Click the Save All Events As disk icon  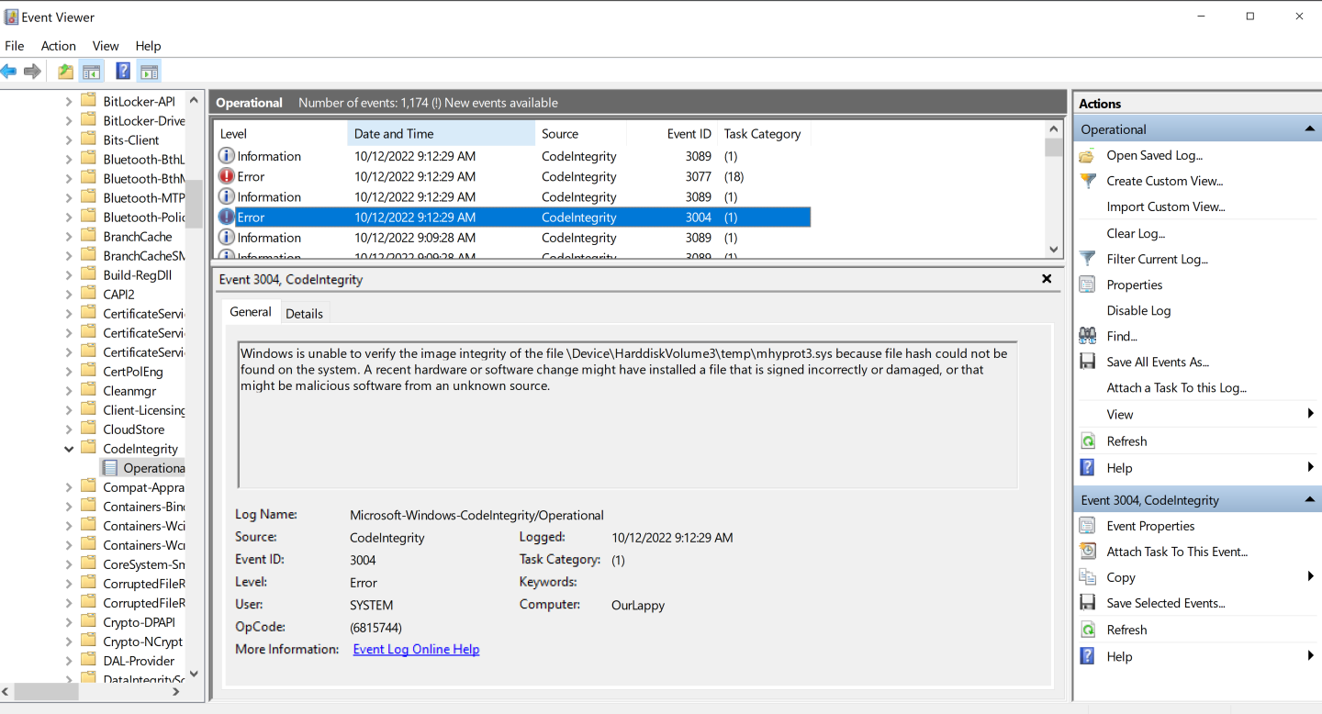coord(1088,362)
